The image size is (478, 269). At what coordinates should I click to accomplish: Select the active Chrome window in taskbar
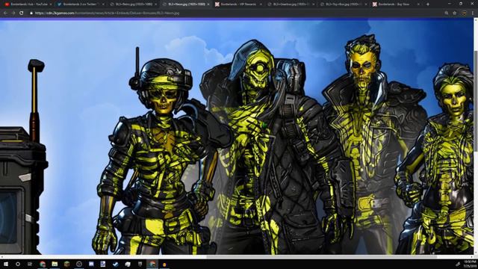(x=152, y=264)
